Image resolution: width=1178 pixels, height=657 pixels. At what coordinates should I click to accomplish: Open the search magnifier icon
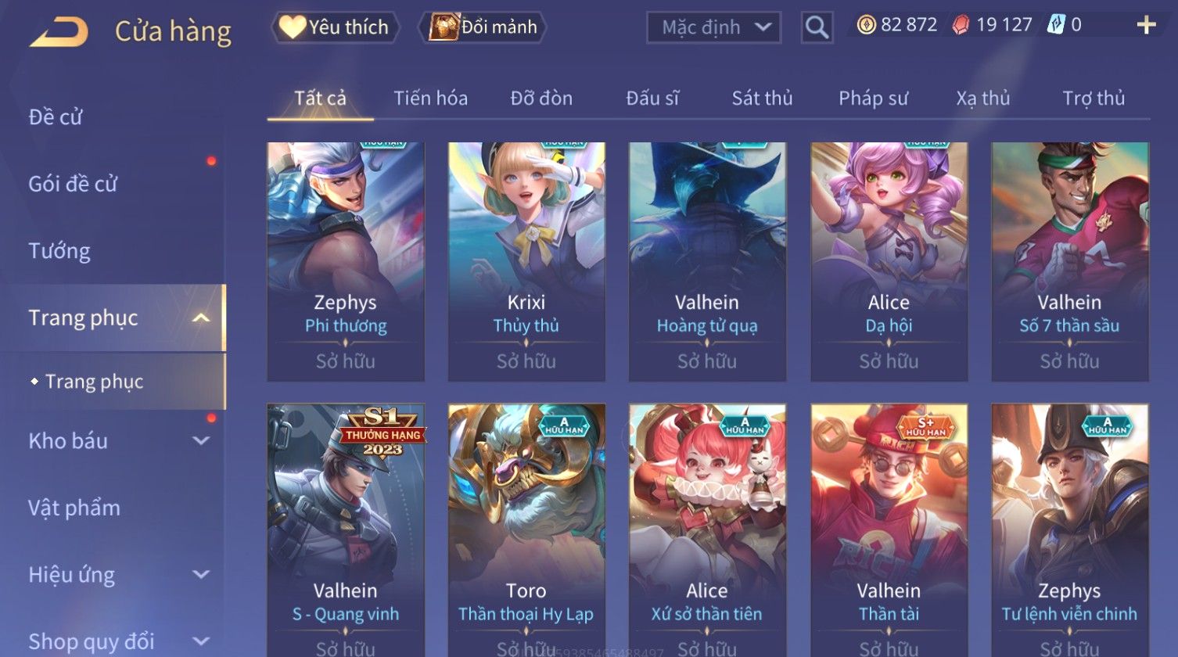(x=817, y=27)
